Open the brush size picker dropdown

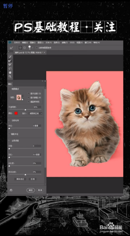[x=32, y=48]
